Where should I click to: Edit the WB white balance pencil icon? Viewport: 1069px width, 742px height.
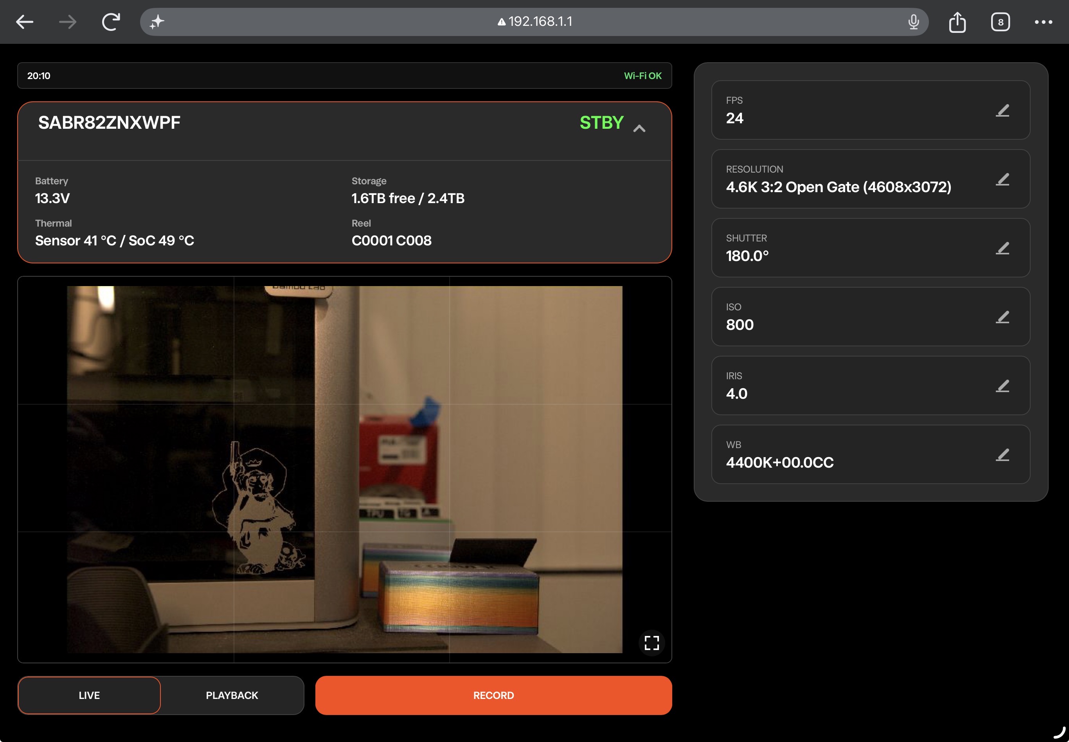pyautogui.click(x=1002, y=454)
